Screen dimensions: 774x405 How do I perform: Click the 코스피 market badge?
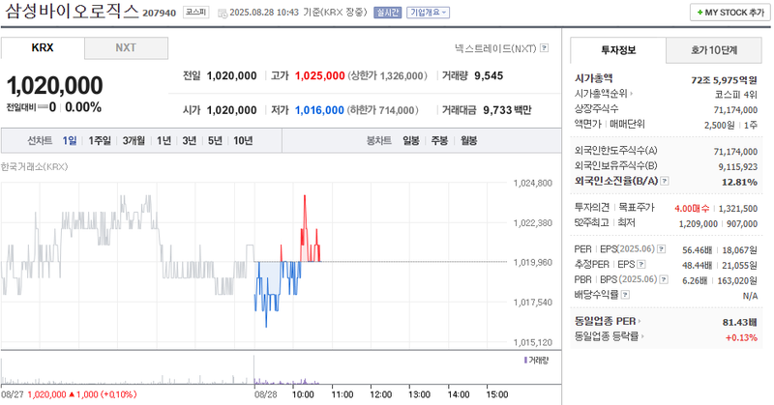tap(196, 13)
